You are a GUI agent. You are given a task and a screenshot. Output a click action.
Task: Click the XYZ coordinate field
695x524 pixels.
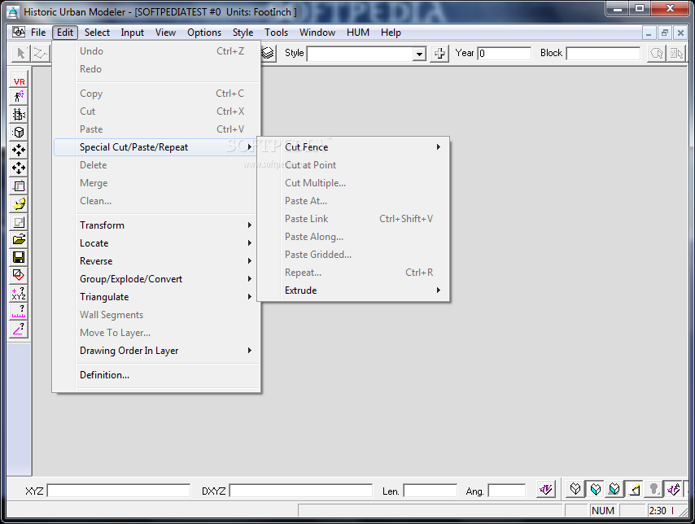(118, 491)
